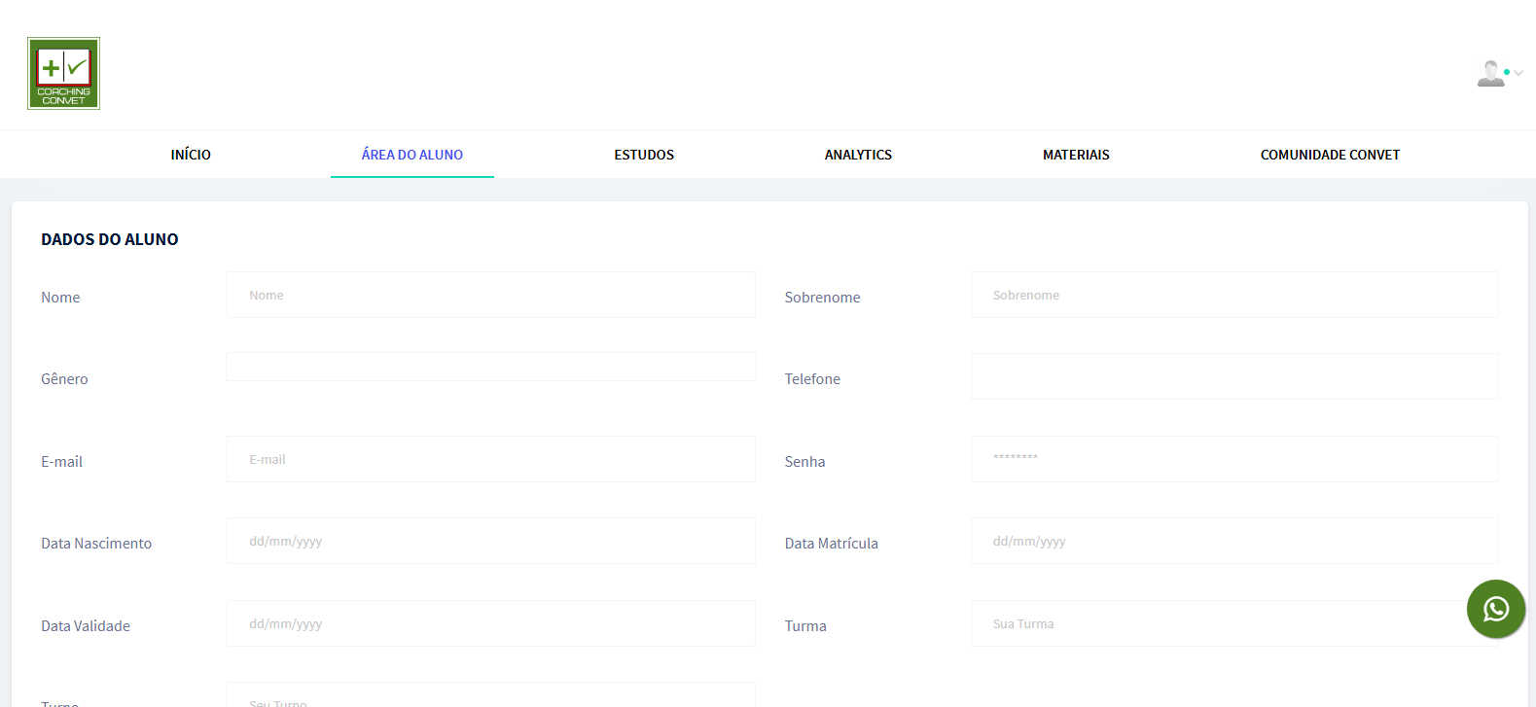The width and height of the screenshot is (1536, 707).
Task: Click the user avatar icon
Action: (x=1489, y=74)
